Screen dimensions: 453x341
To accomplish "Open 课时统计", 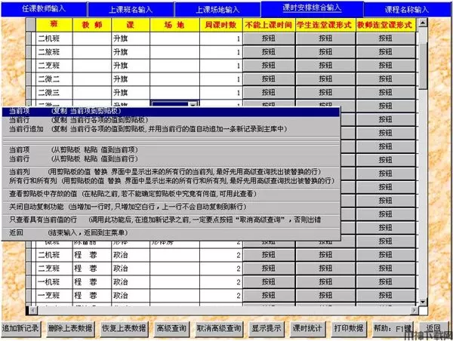I will click(x=307, y=329).
